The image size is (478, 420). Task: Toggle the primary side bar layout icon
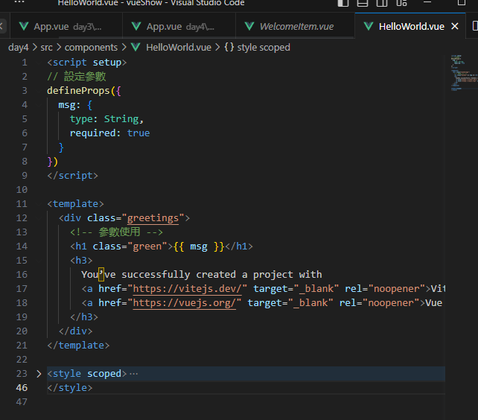343,3
